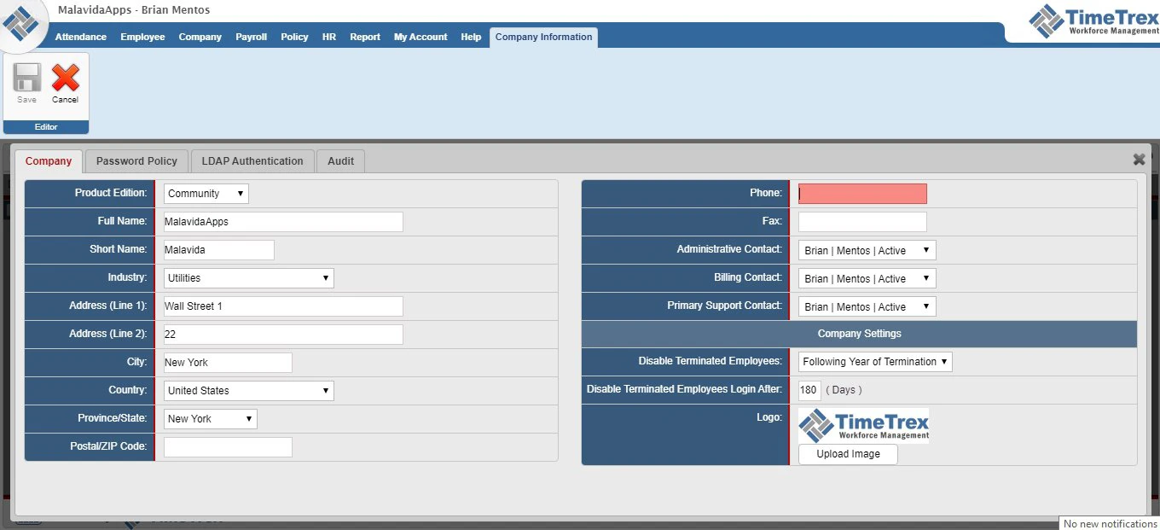Viewport: 1160px width, 530px height.
Task: Open the Company menu
Action: (200, 37)
